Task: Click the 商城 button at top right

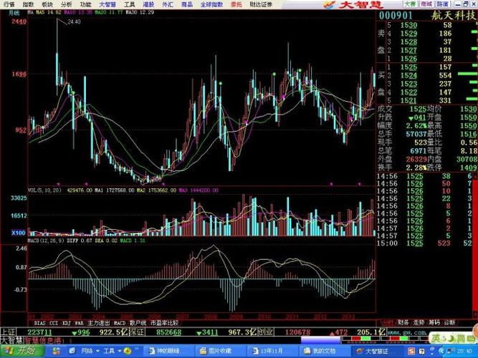Action: [426, 4]
